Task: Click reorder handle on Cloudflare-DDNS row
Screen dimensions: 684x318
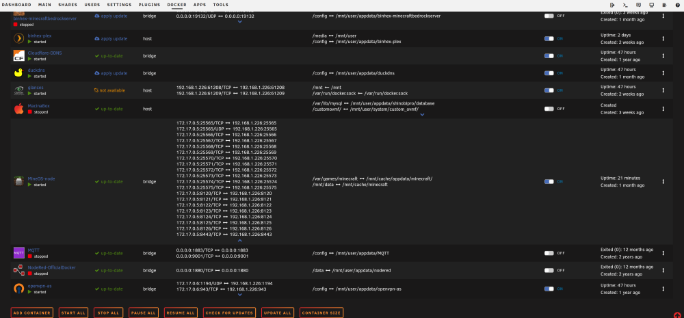Action: click(x=663, y=56)
